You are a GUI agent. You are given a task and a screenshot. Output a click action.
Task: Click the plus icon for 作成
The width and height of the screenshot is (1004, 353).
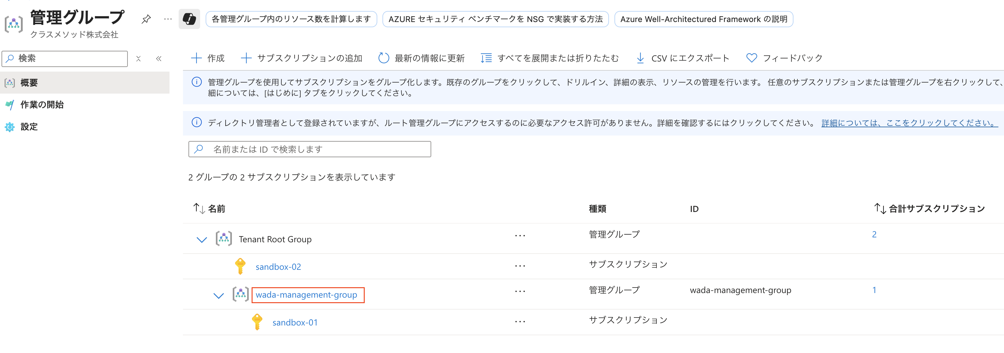point(196,58)
